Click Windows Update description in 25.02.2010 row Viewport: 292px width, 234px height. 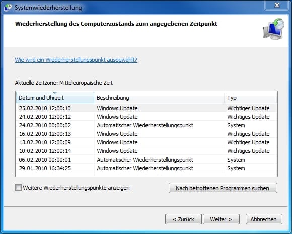117,108
